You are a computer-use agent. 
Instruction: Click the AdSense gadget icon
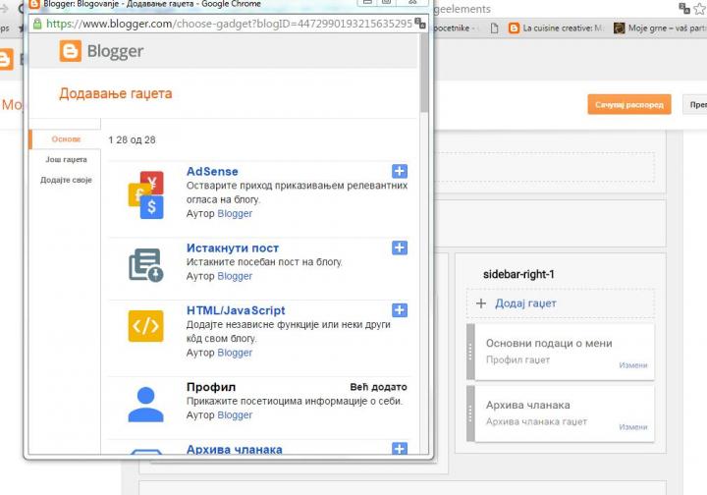tap(145, 194)
